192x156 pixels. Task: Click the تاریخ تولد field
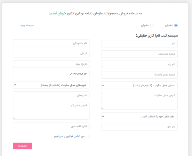51,64
